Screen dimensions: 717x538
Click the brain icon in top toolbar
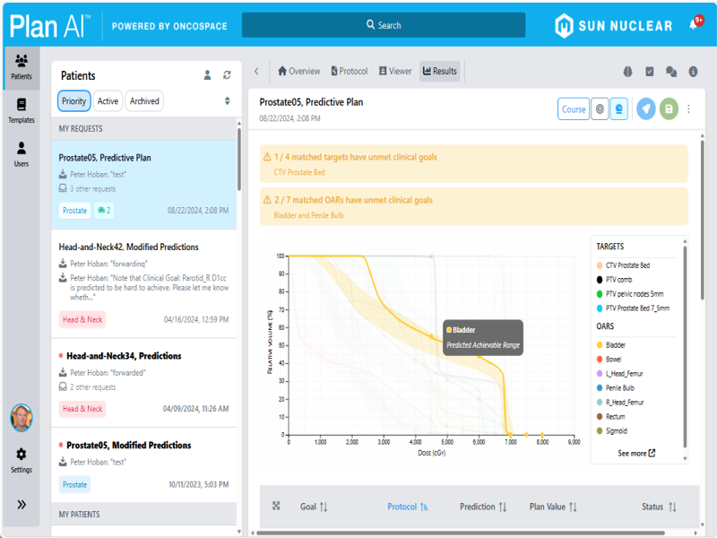(628, 72)
